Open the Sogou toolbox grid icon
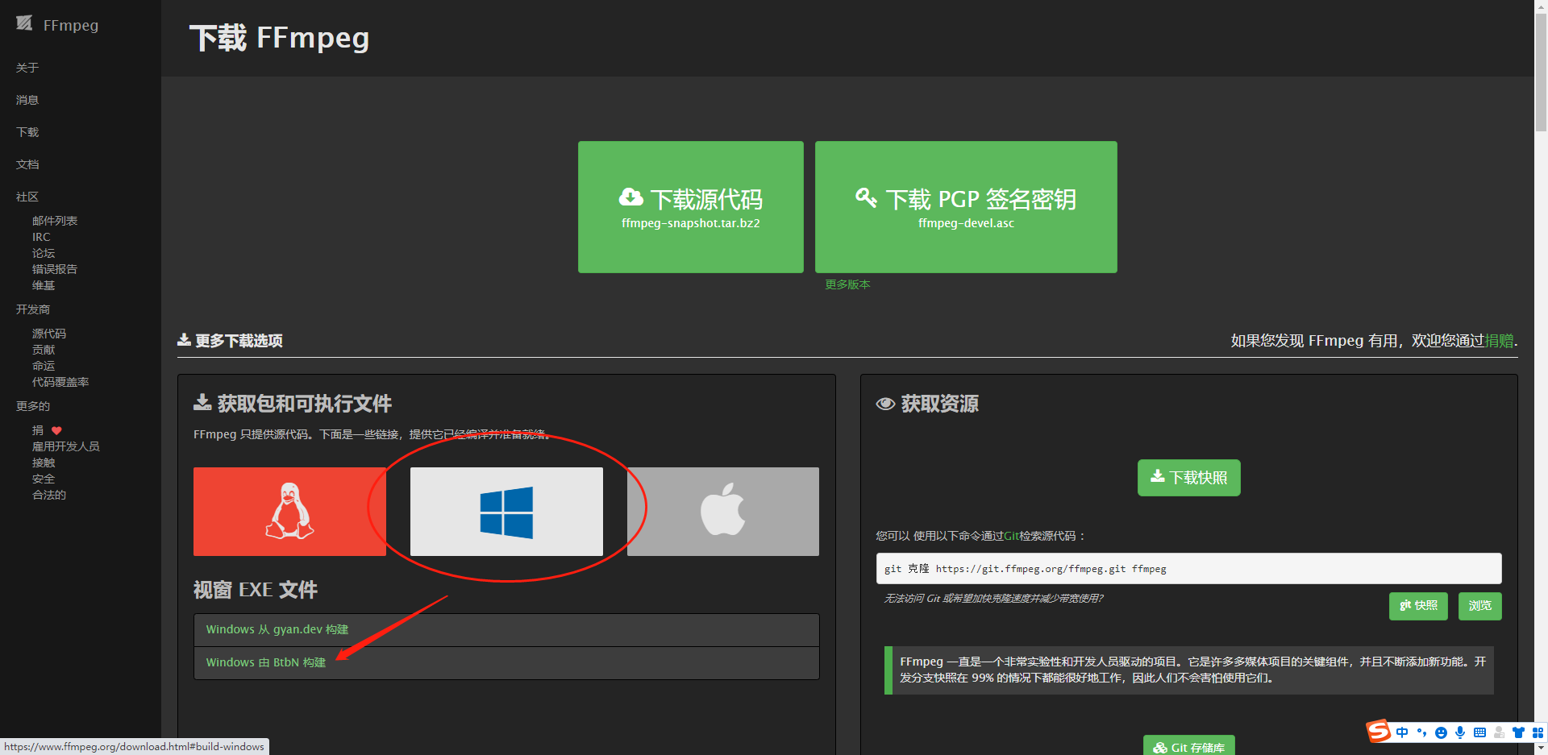The image size is (1548, 755). [1538, 732]
